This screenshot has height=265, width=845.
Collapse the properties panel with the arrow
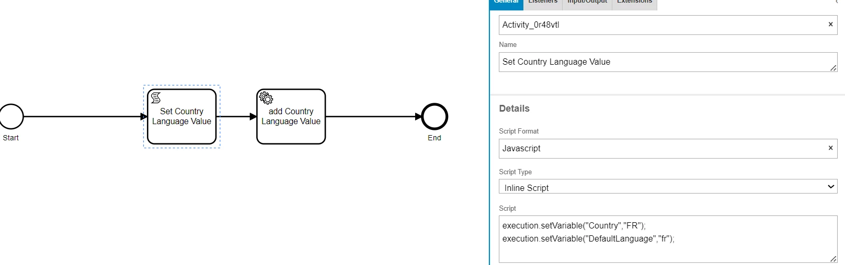click(x=838, y=2)
